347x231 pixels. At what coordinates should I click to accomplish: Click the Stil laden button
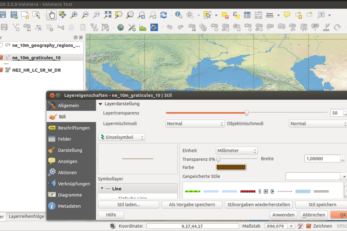pyautogui.click(x=128, y=204)
